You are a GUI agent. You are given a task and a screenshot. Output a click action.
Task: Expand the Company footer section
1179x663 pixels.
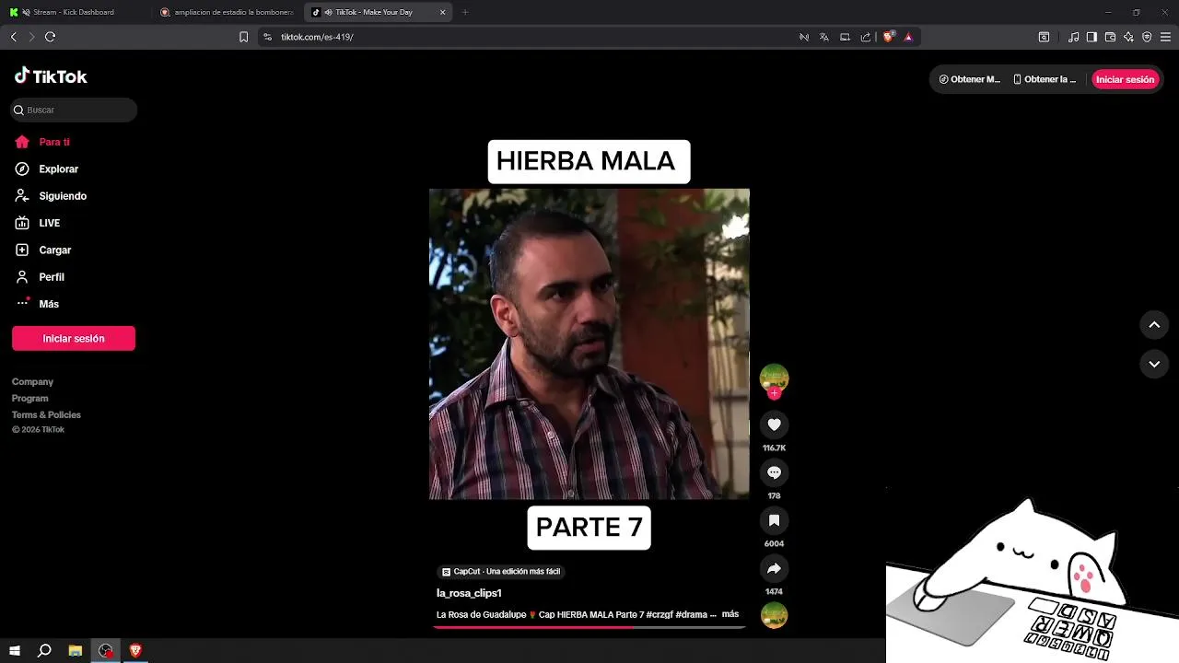point(32,381)
